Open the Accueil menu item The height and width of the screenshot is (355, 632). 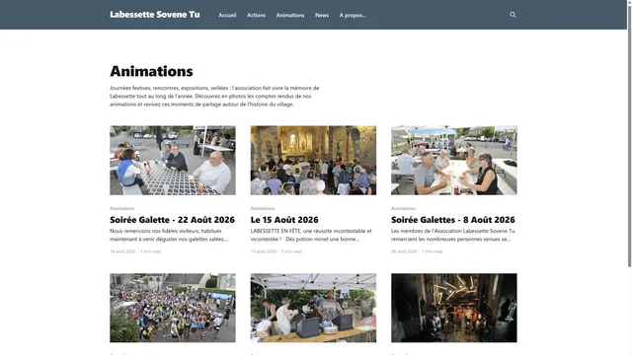[227, 16]
